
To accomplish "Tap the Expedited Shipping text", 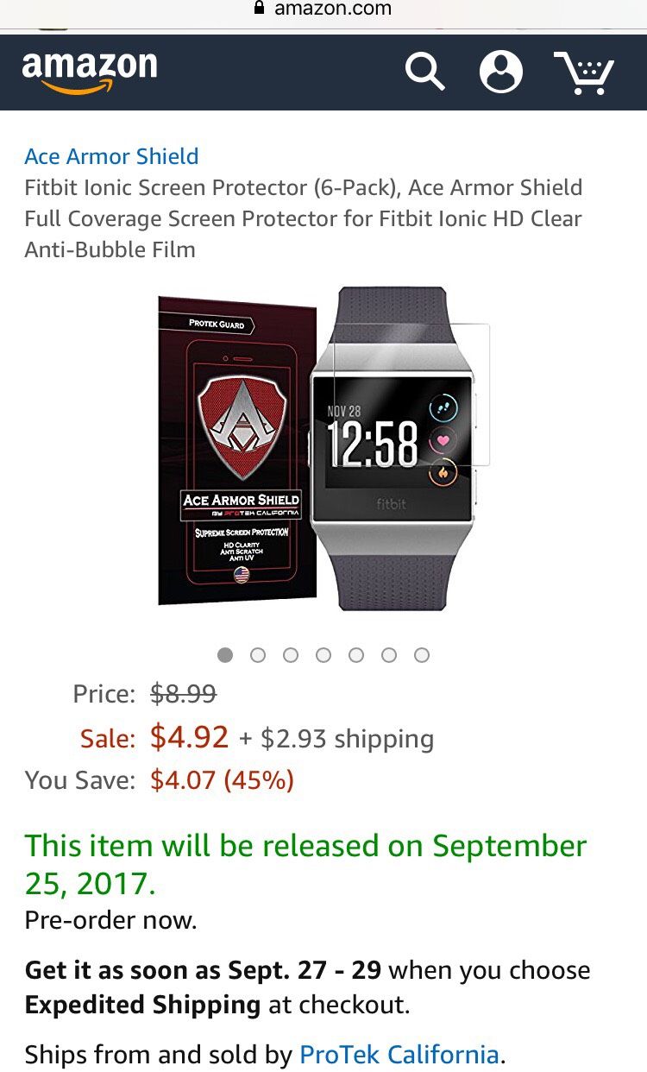I will coord(142,1005).
